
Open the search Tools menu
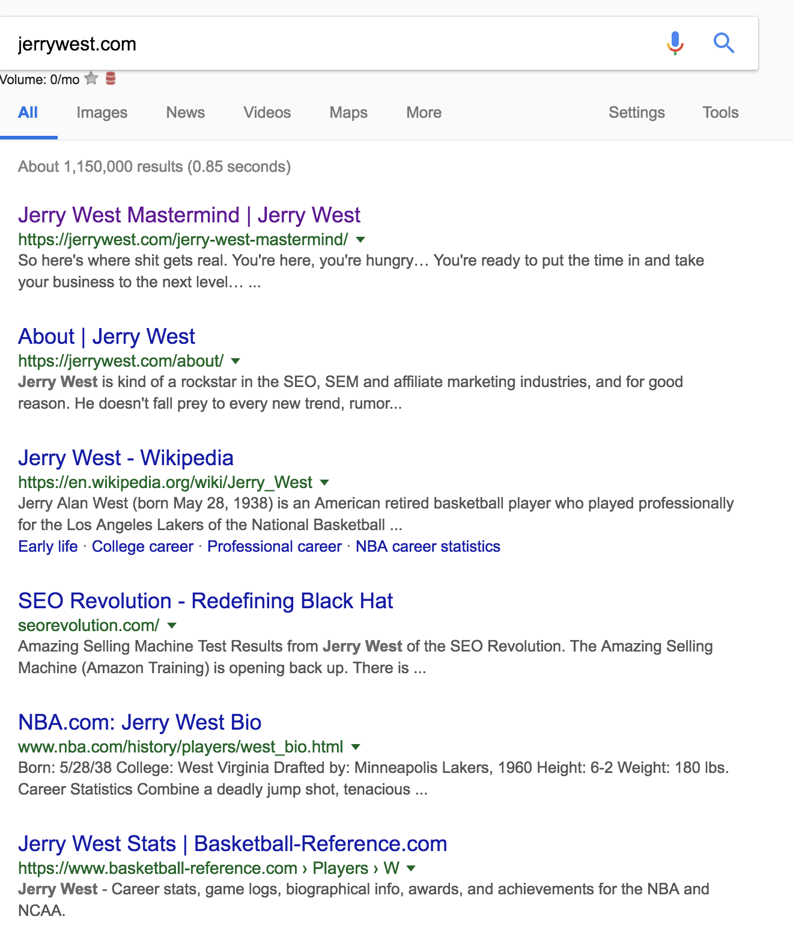click(721, 112)
